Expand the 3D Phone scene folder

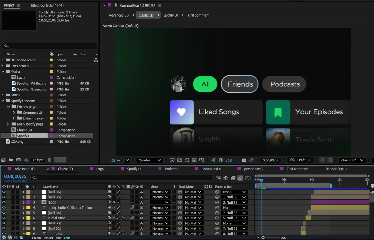point(3,60)
